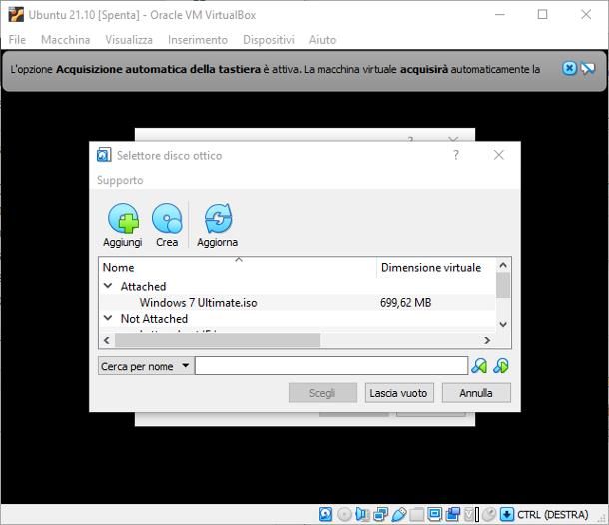Collapse the Attached tree group

[108, 286]
